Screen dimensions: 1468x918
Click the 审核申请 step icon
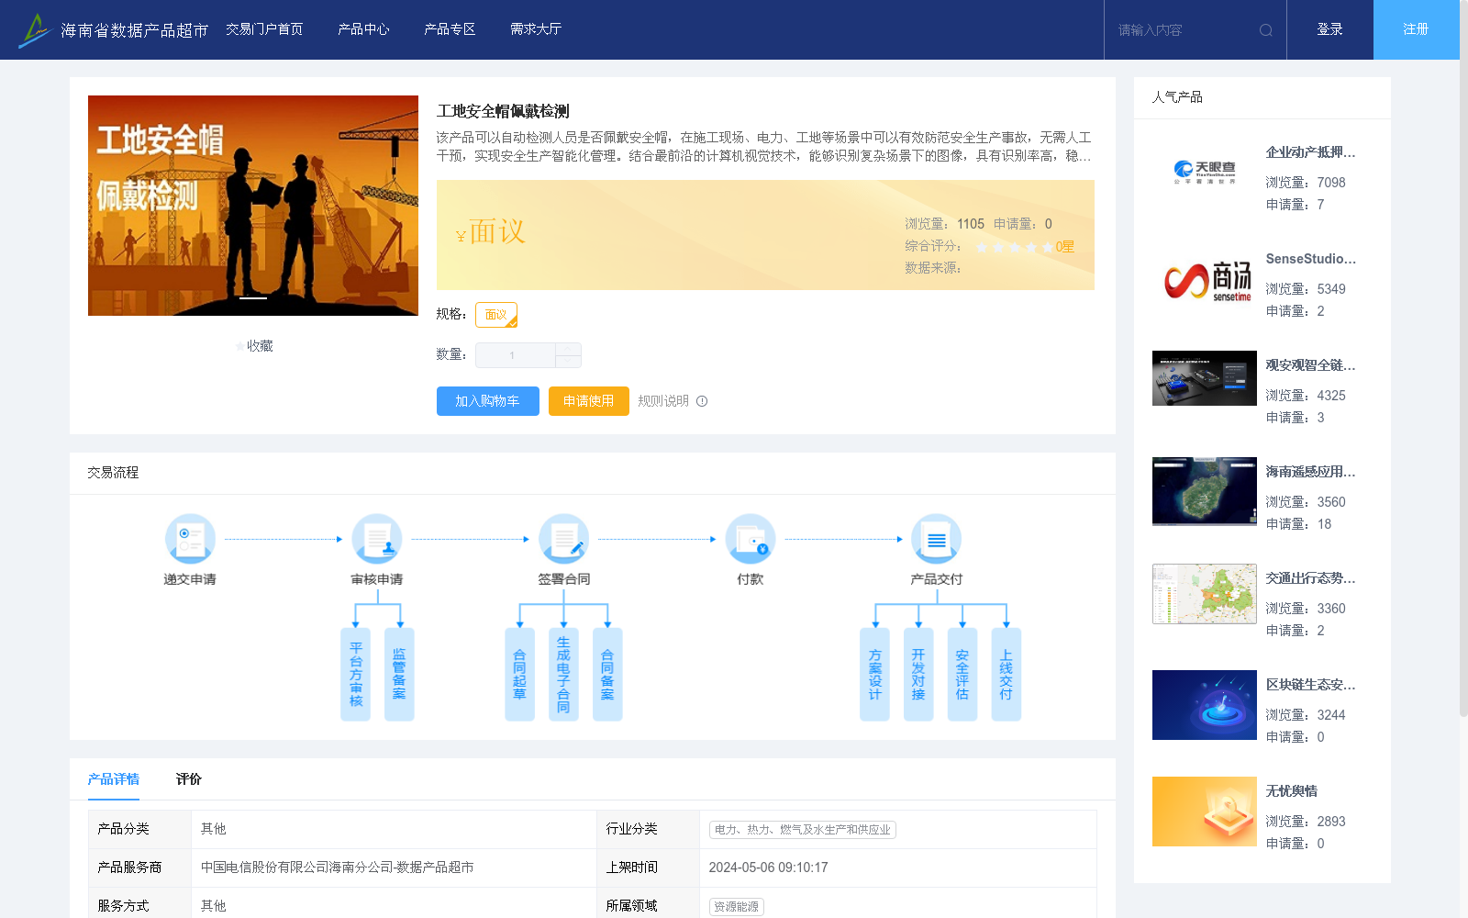point(377,539)
